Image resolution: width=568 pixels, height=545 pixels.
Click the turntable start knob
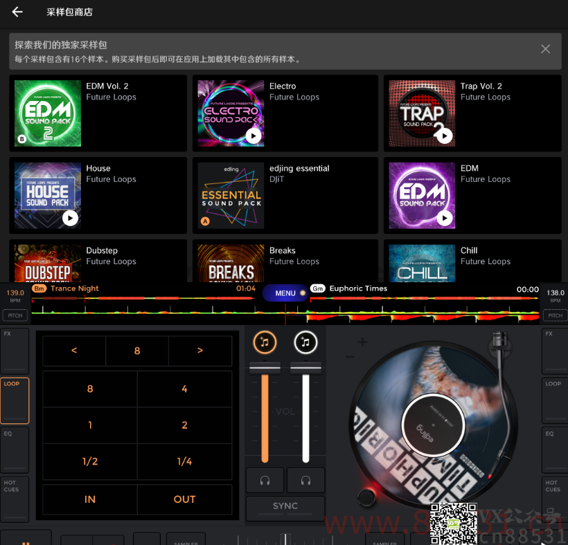pyautogui.click(x=366, y=498)
